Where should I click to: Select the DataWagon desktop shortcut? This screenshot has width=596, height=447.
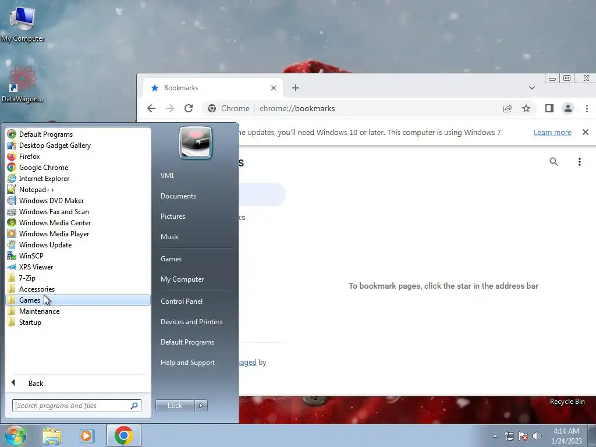23,84
